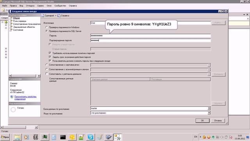The image size is (250, 141).
Task: Open the media player taskbar icon
Action: coord(26,137)
